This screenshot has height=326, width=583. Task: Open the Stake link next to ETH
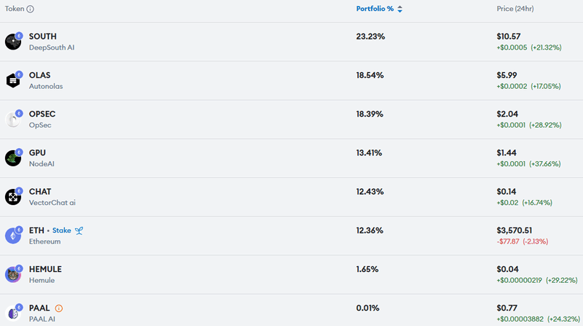[x=62, y=230]
